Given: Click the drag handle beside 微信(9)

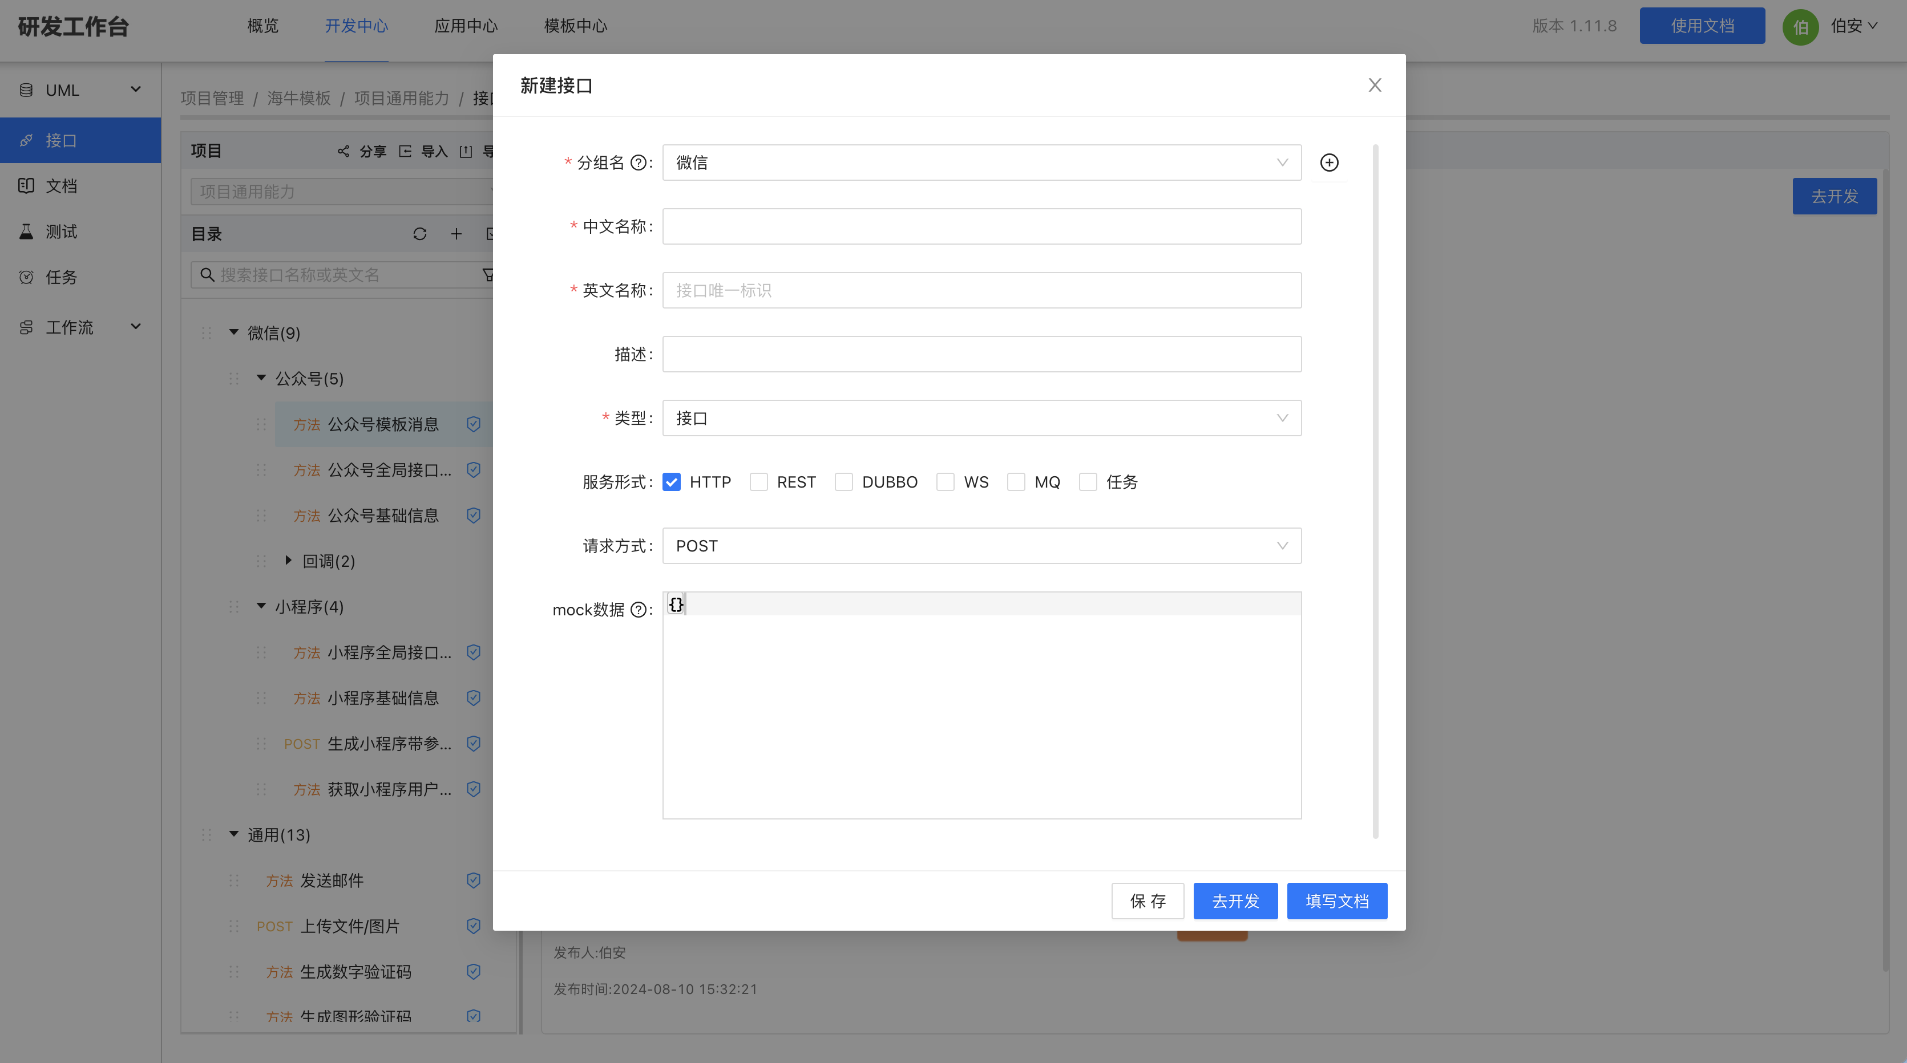Looking at the screenshot, I should 206,333.
